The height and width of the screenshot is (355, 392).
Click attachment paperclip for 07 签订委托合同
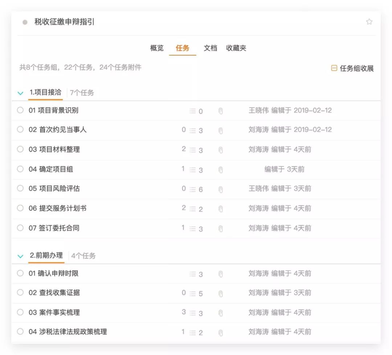point(221,229)
